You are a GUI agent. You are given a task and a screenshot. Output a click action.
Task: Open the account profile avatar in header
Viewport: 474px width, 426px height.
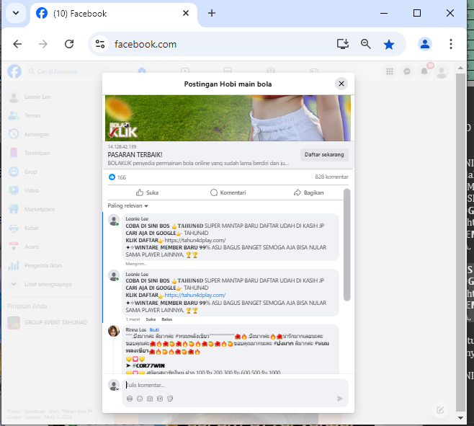[x=442, y=71]
